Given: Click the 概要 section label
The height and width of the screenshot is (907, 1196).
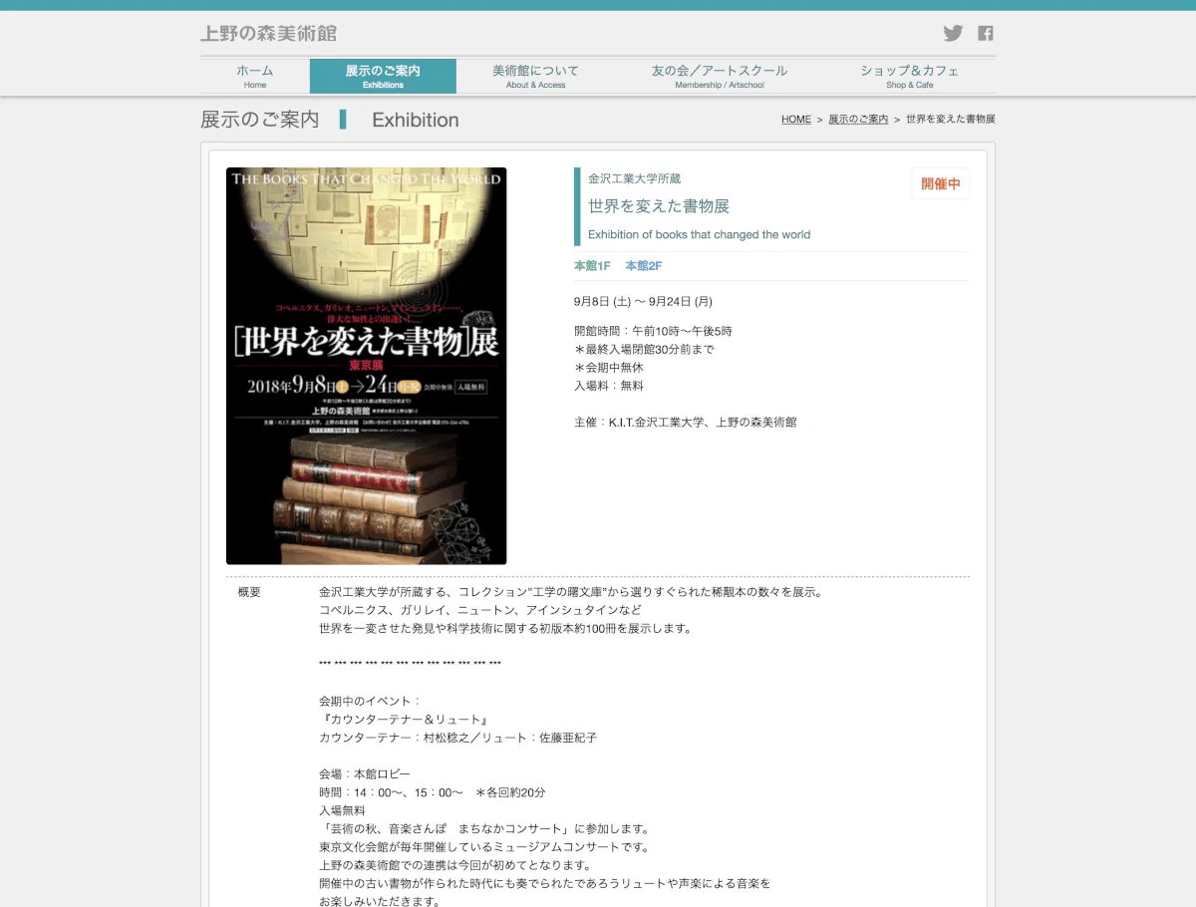Looking at the screenshot, I should point(249,592).
